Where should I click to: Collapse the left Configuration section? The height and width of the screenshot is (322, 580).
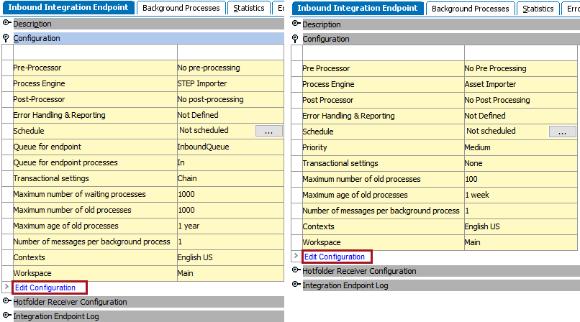click(6, 38)
